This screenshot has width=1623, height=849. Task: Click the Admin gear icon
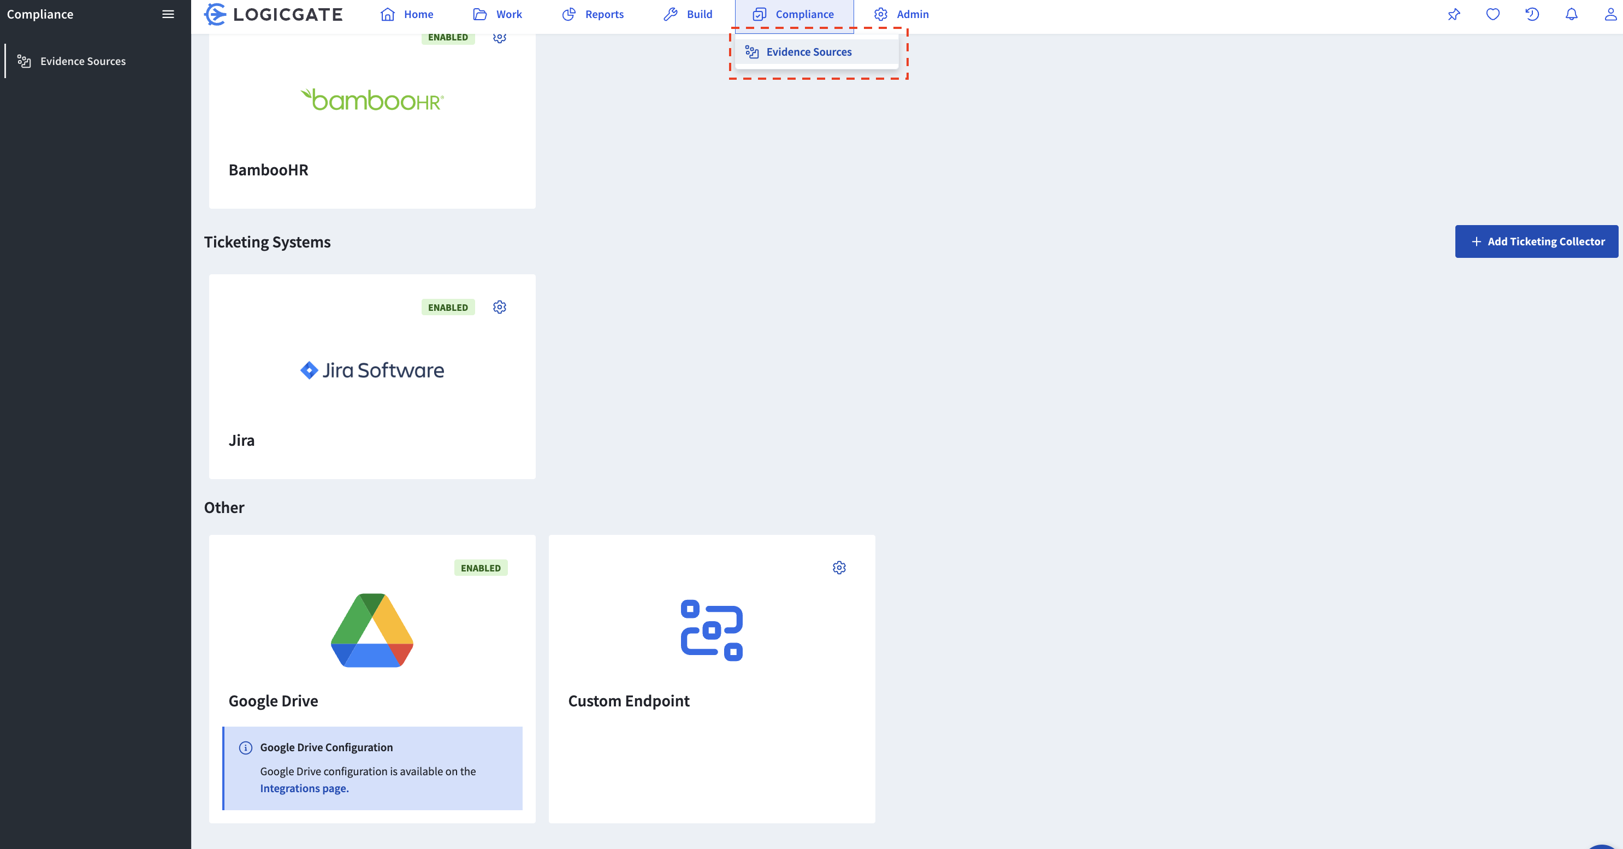tap(880, 14)
